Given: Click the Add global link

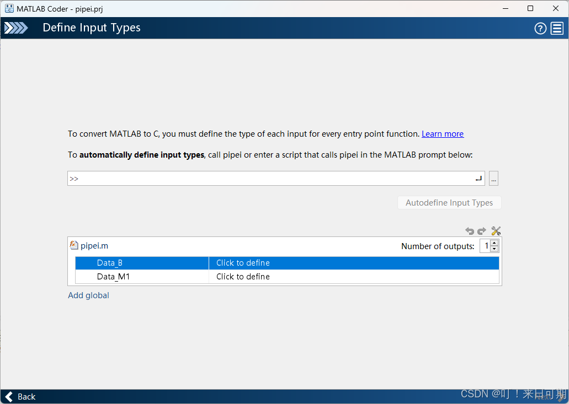Looking at the screenshot, I should 88,295.
